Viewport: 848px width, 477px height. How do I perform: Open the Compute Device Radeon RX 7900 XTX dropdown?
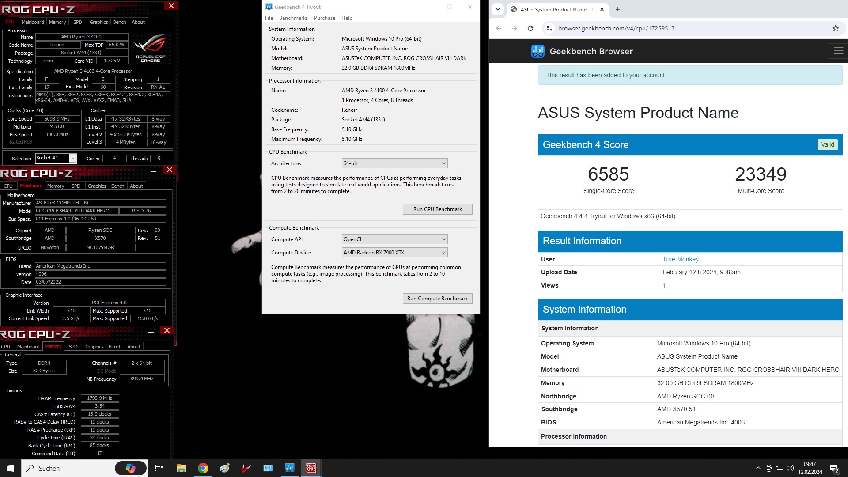point(394,253)
